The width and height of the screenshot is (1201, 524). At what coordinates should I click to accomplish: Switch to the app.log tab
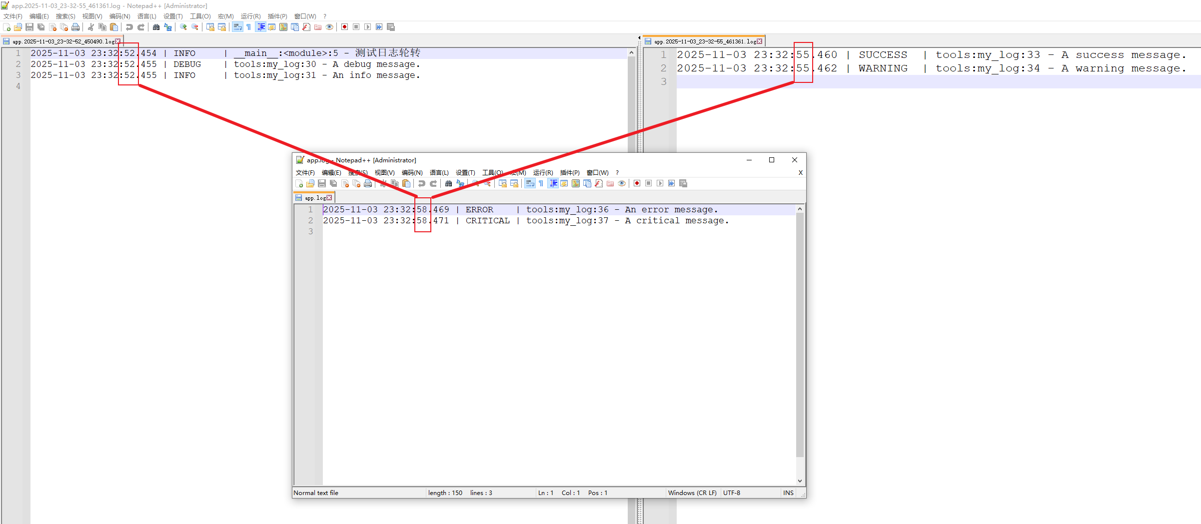(x=314, y=197)
